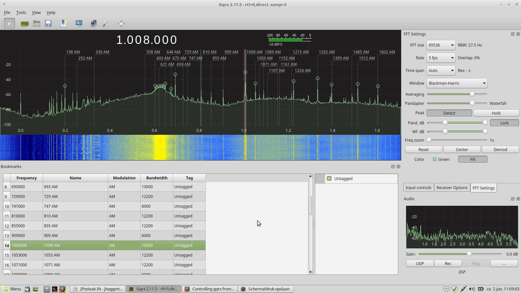Toggle the peak Detect button
521x293 pixels.
tap(449, 113)
